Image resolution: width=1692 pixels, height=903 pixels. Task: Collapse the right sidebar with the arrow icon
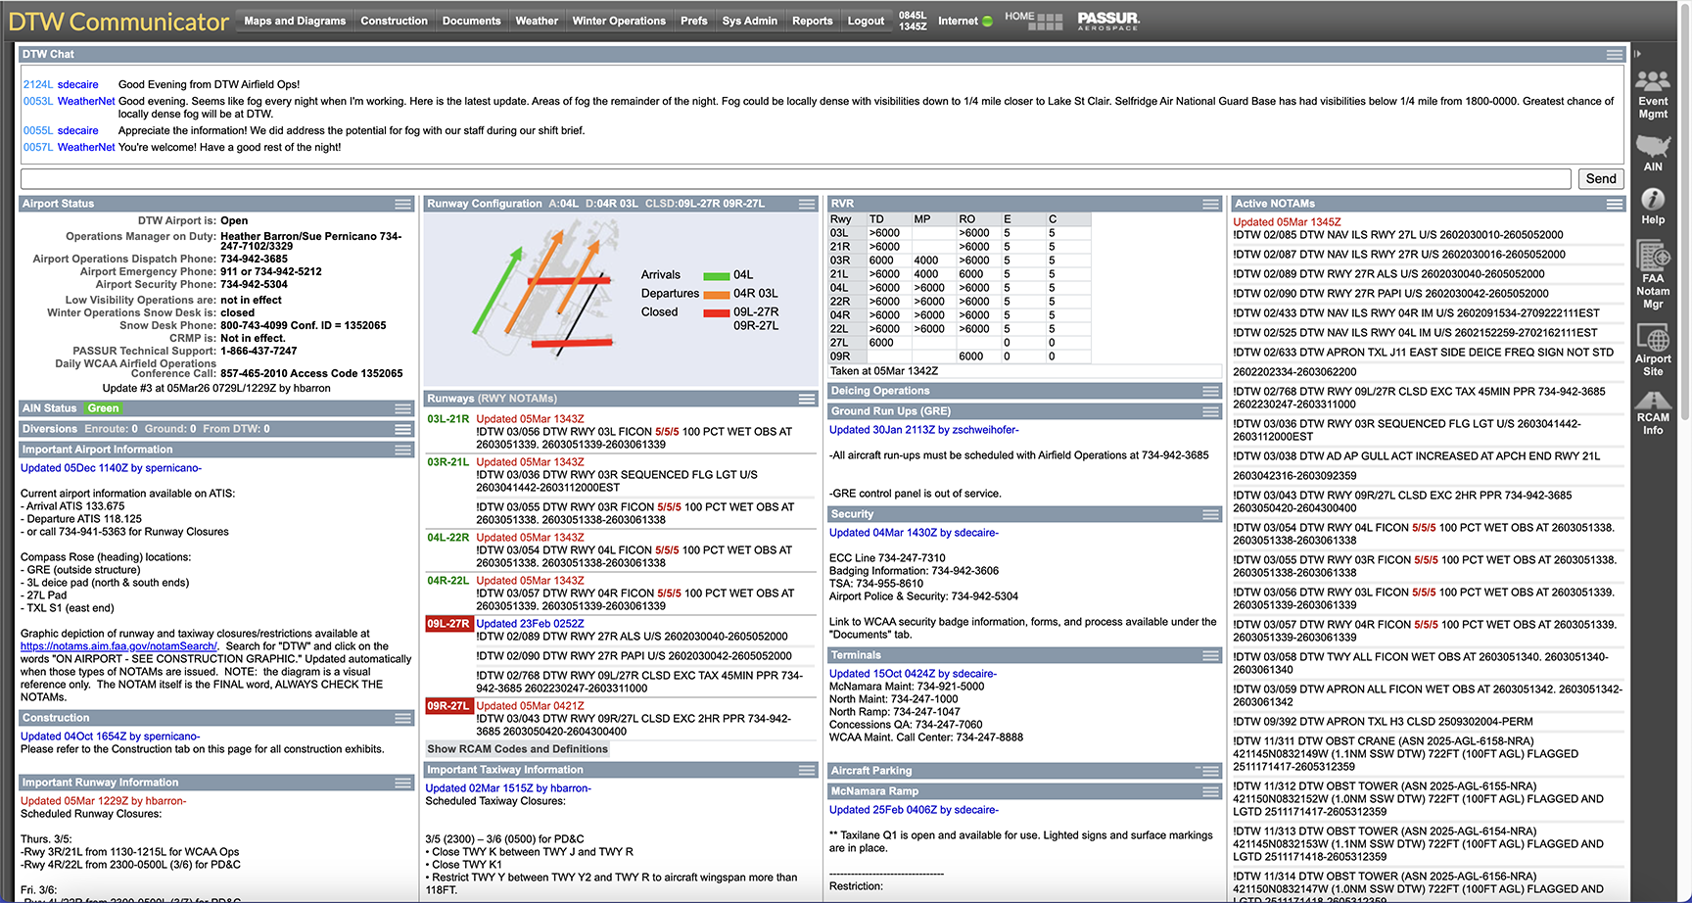coord(1637,54)
